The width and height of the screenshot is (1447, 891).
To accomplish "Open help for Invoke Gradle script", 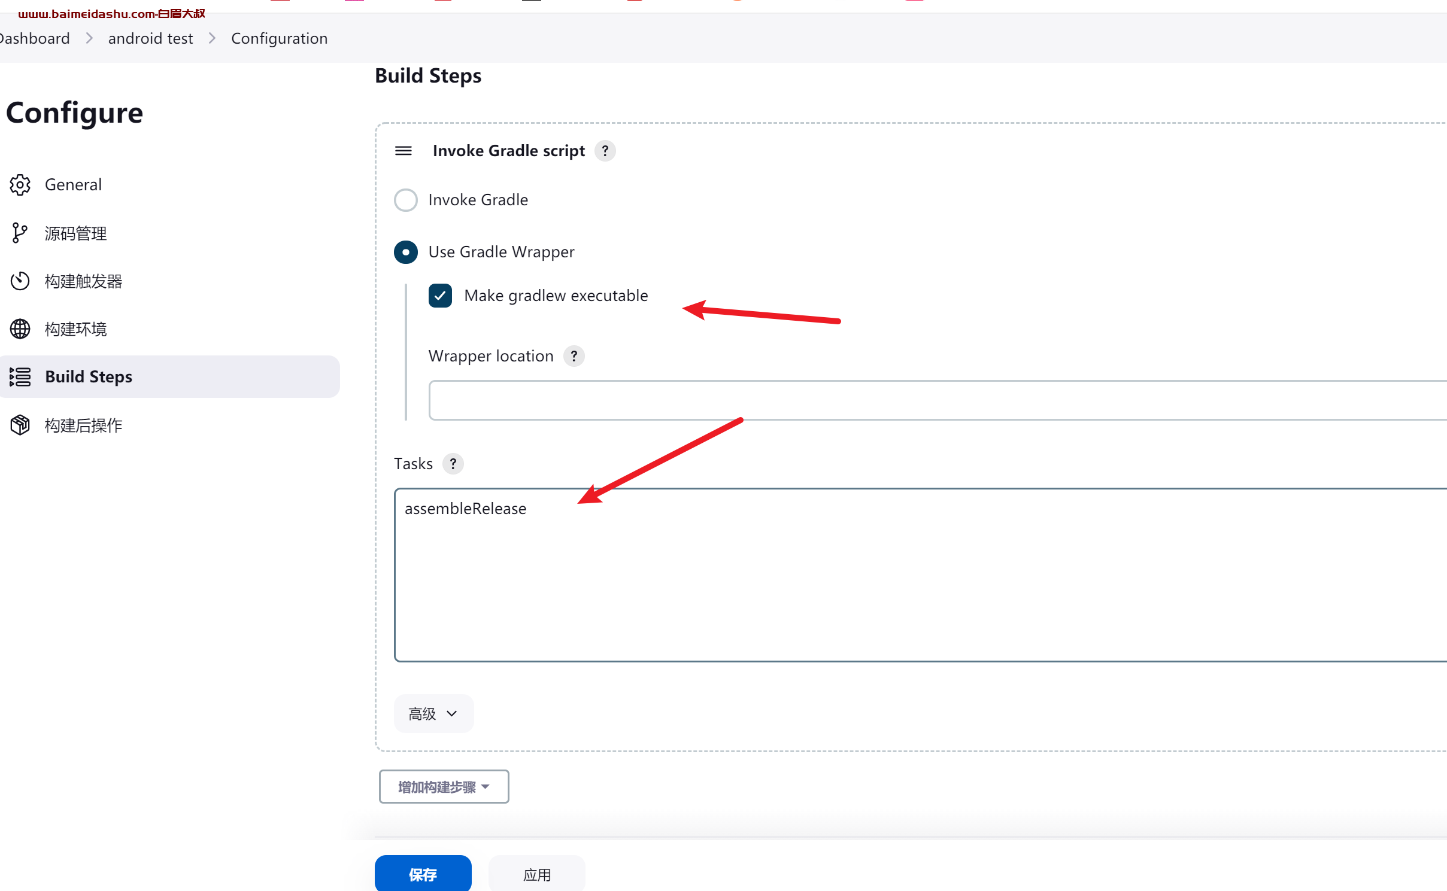I will (x=605, y=151).
